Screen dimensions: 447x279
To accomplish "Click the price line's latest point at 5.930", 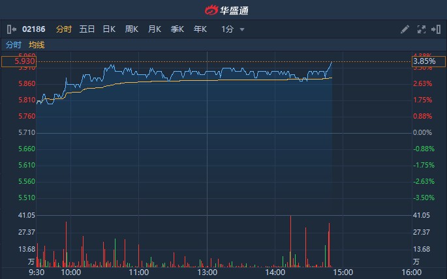I will (x=331, y=61).
